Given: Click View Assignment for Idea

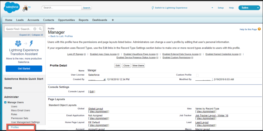Looking at the screenshot, I should tap(206, 111).
